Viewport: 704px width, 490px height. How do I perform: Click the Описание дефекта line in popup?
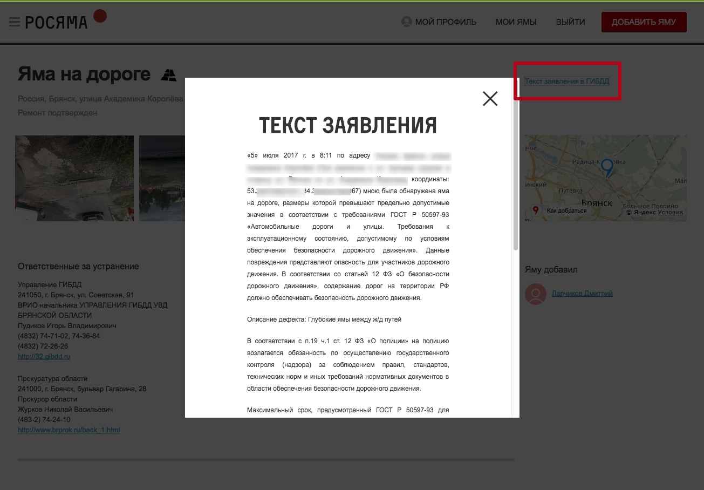tap(324, 319)
